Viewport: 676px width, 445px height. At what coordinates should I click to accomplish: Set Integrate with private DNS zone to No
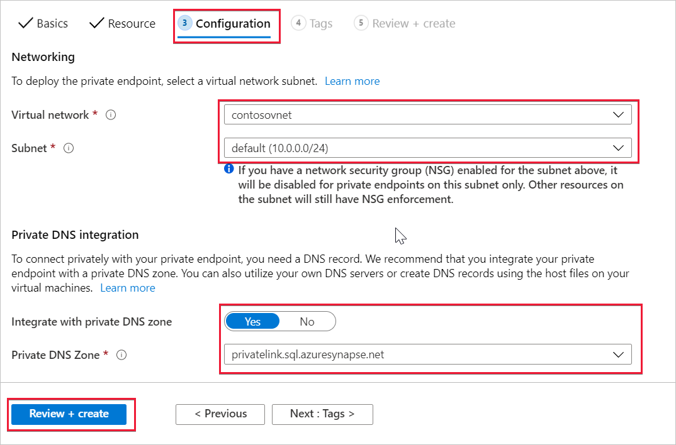[x=307, y=321]
